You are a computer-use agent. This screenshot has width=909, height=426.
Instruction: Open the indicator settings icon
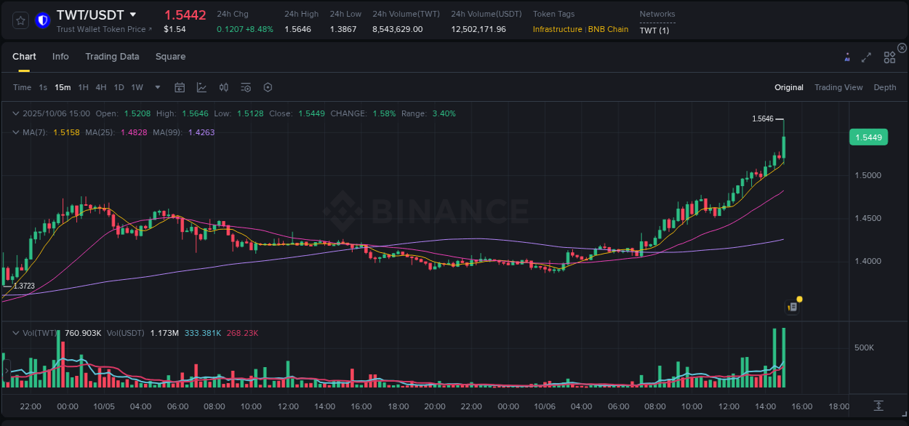(246, 87)
